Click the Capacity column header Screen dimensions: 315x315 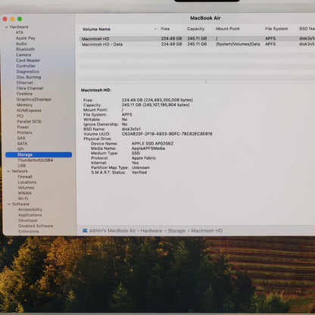[x=195, y=29]
